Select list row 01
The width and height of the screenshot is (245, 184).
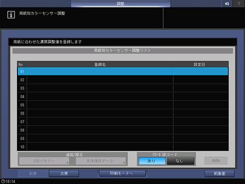pyautogui.click(x=123, y=71)
